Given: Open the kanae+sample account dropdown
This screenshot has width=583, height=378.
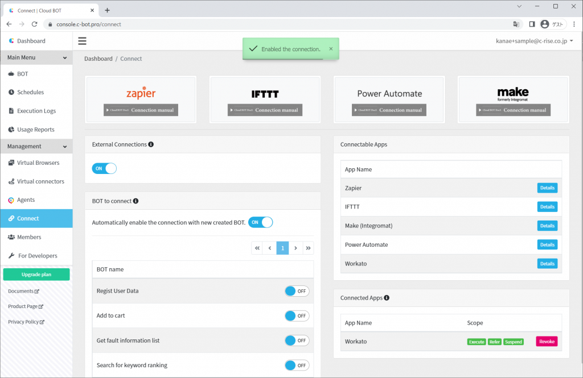Looking at the screenshot, I should point(534,41).
